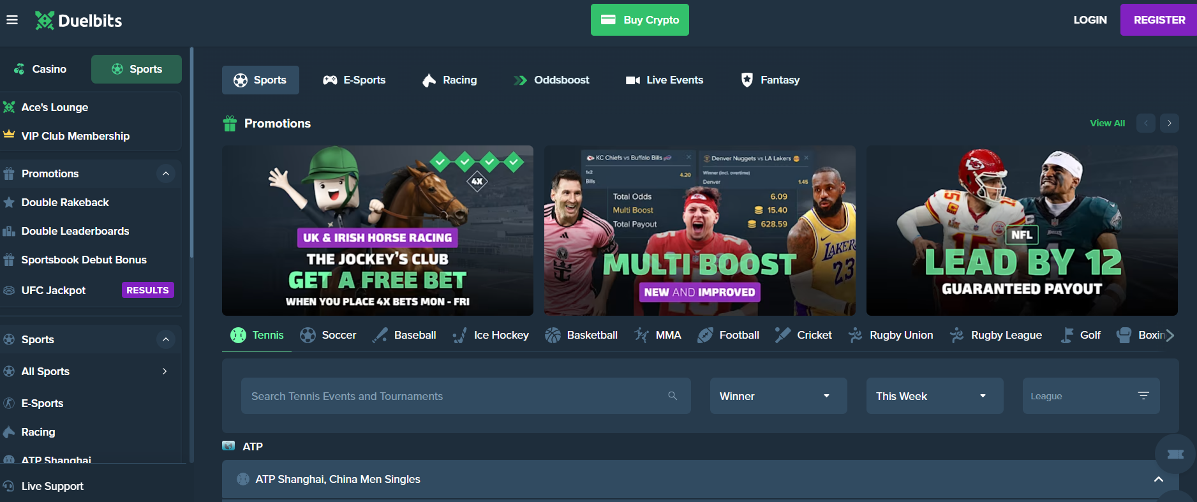Switch to Sports mode in sidebar

(x=137, y=69)
